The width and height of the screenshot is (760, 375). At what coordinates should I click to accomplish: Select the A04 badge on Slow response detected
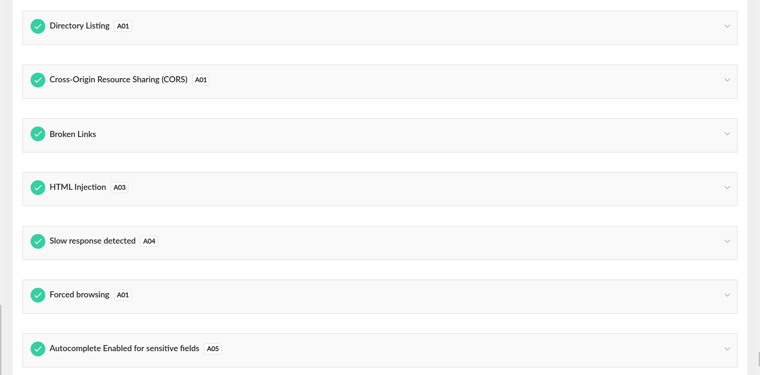[x=149, y=241]
